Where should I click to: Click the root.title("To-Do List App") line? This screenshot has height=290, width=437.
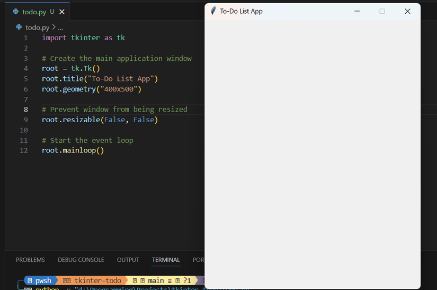coord(100,79)
